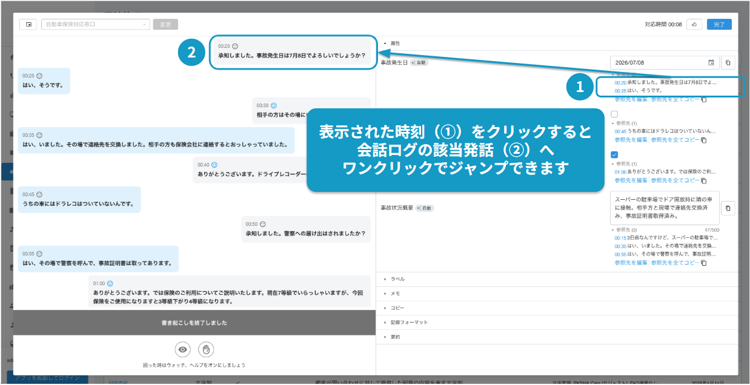
Task: Click 参照先を全てコピー below the 00:25 reference
Action: click(675, 99)
